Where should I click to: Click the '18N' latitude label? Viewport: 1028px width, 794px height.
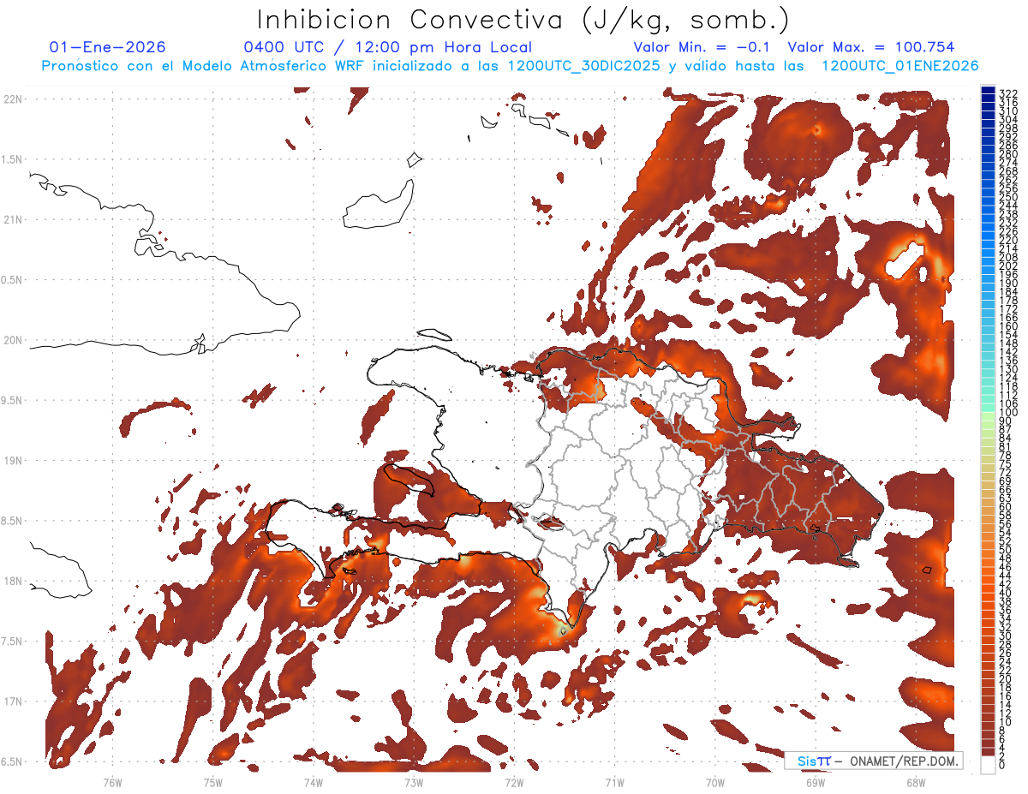pyautogui.click(x=13, y=582)
